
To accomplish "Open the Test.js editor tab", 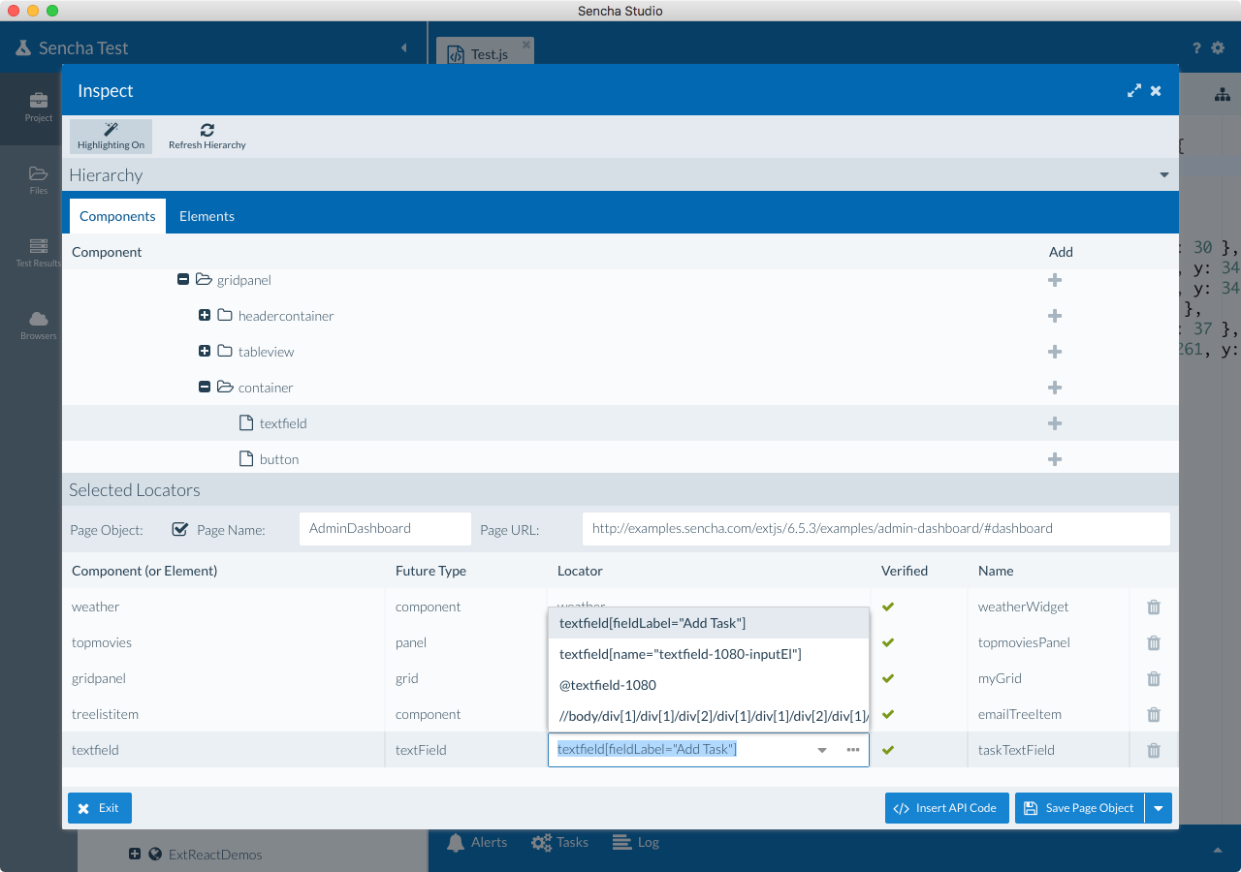I will (485, 53).
